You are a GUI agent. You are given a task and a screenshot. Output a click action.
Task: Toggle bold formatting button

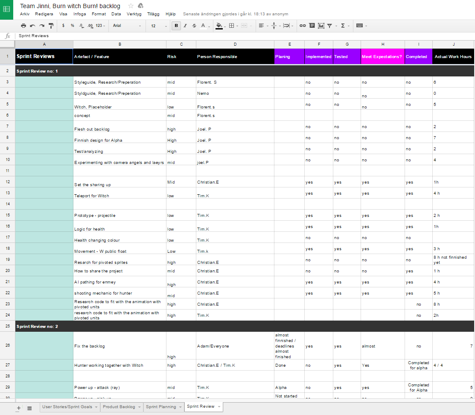point(176,26)
